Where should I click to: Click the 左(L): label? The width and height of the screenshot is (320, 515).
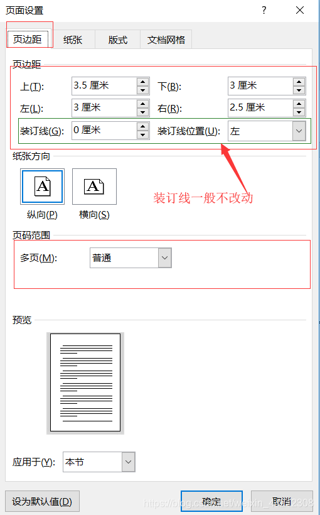[32, 109]
